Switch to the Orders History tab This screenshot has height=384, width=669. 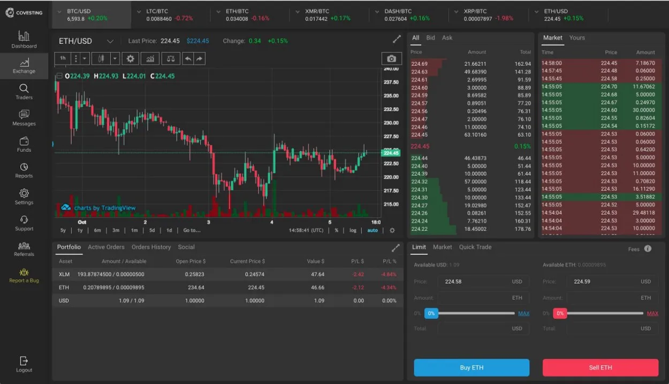coord(151,247)
